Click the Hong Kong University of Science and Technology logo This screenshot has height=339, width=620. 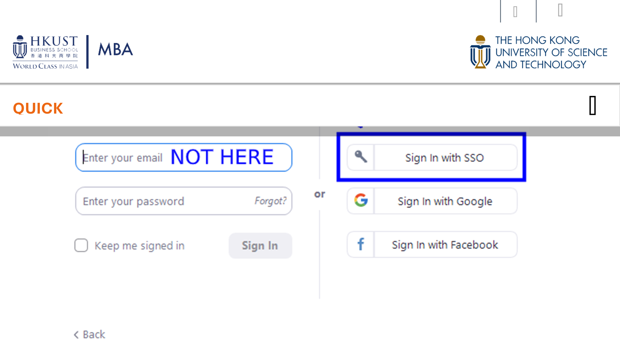tap(538, 52)
